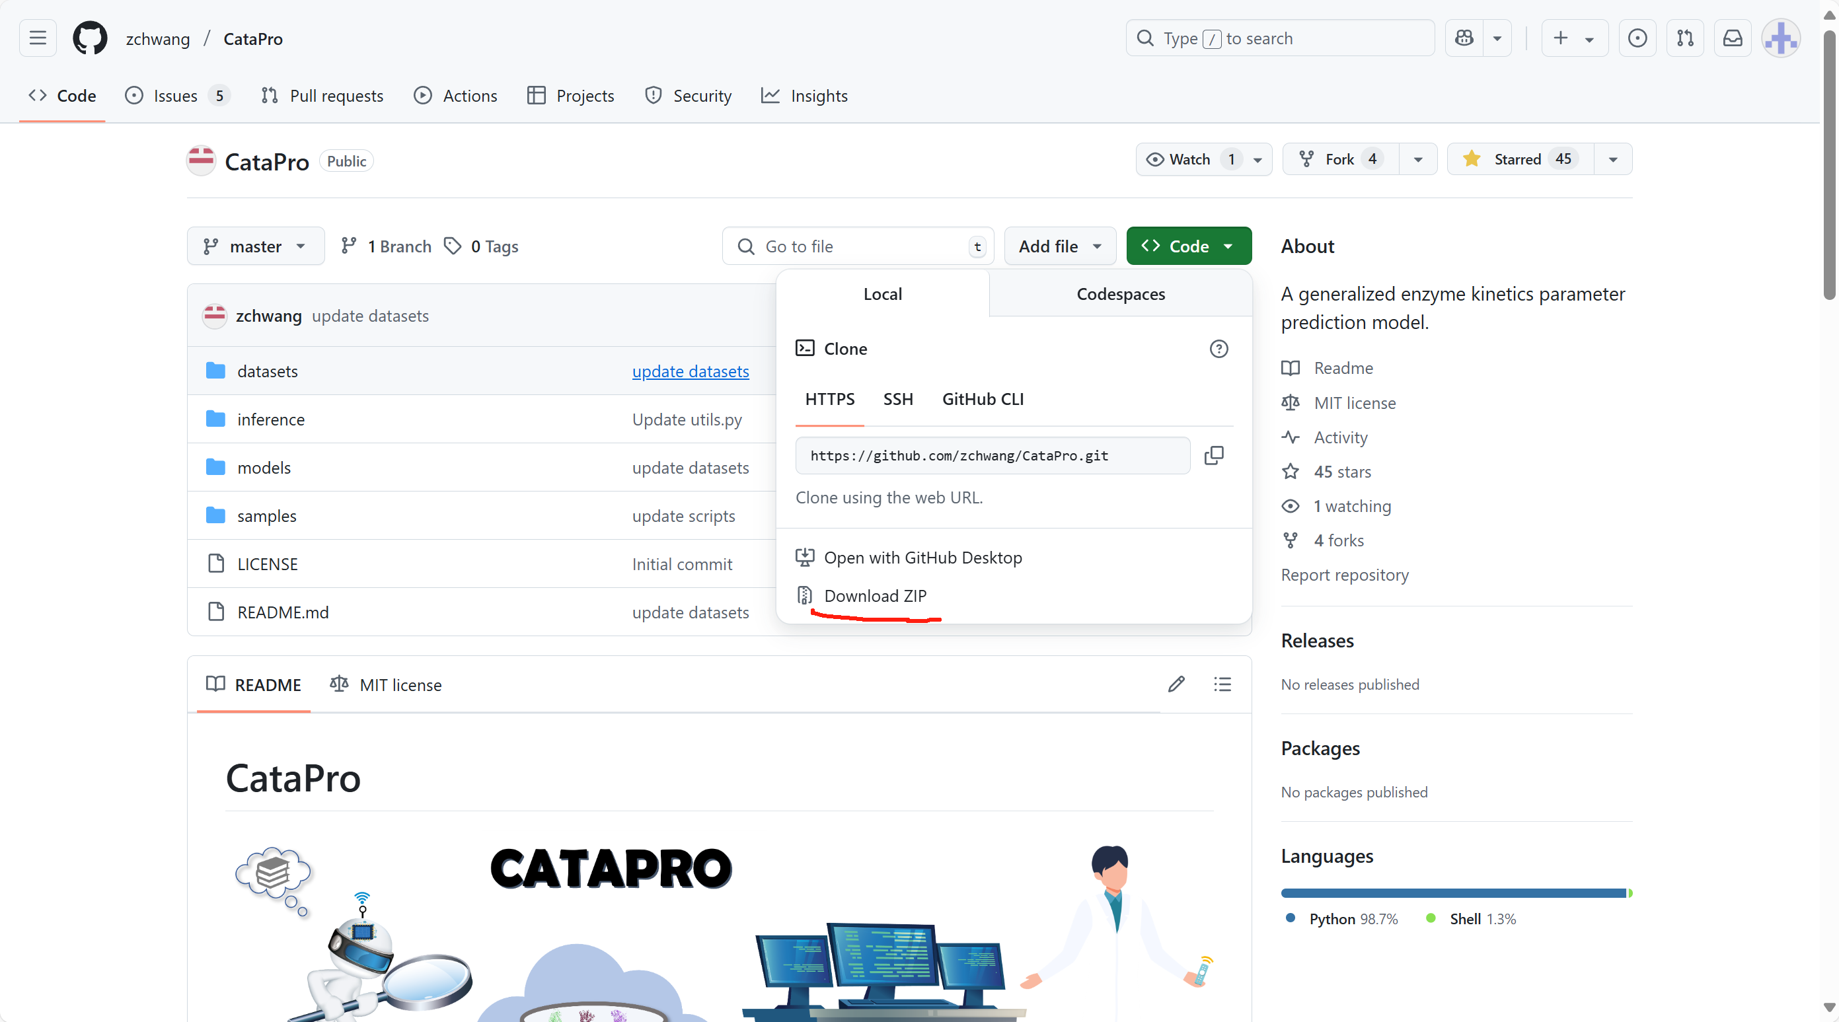Expand the Fork options dropdown arrow

[1419, 159]
